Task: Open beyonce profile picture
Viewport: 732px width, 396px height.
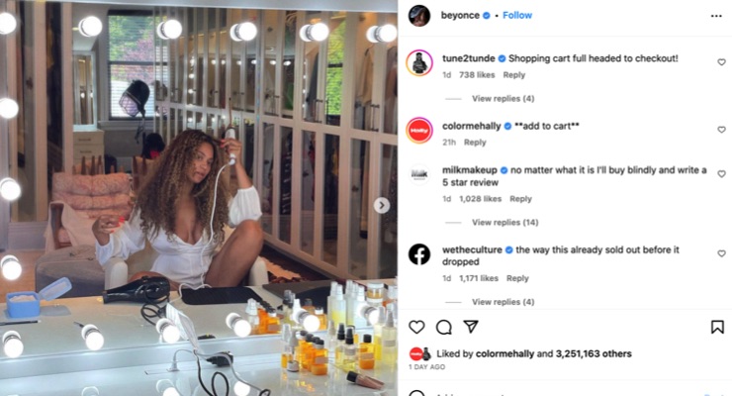Action: point(419,16)
